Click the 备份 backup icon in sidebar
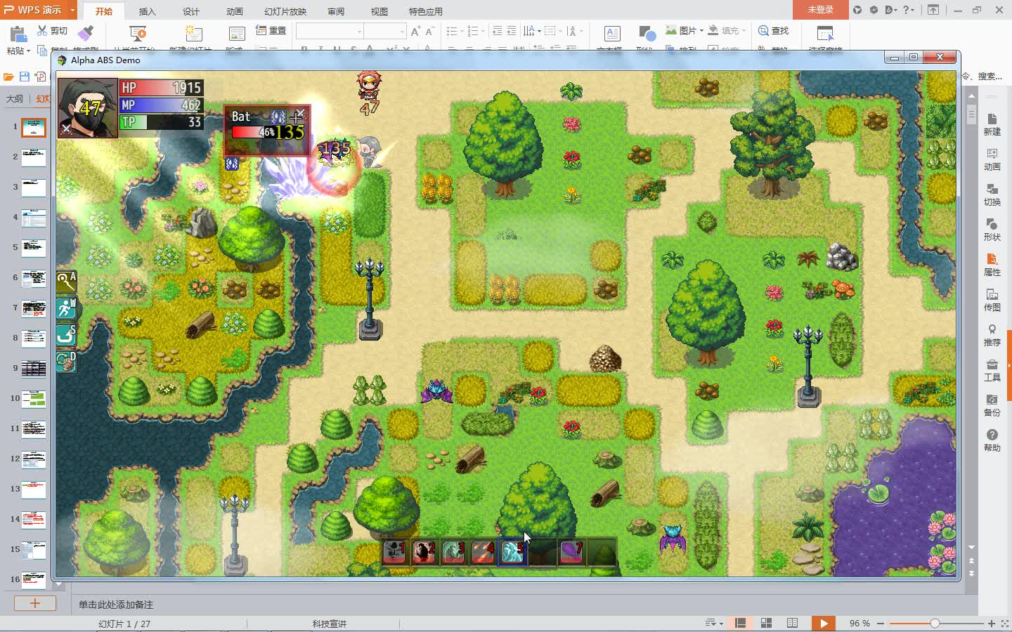Screen dimensions: 1012x632 992,406
